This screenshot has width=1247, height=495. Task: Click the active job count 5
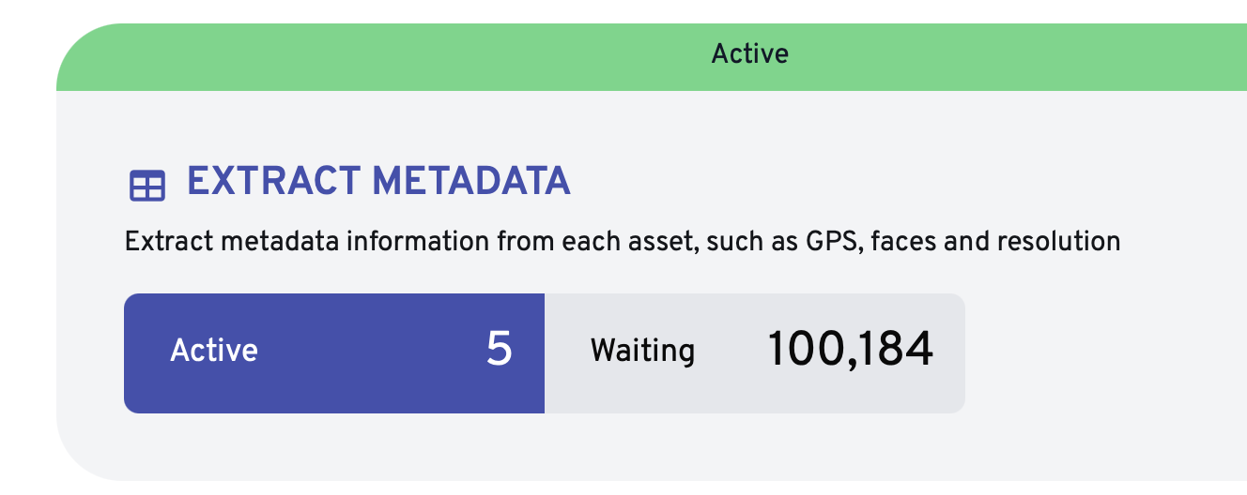coord(499,350)
